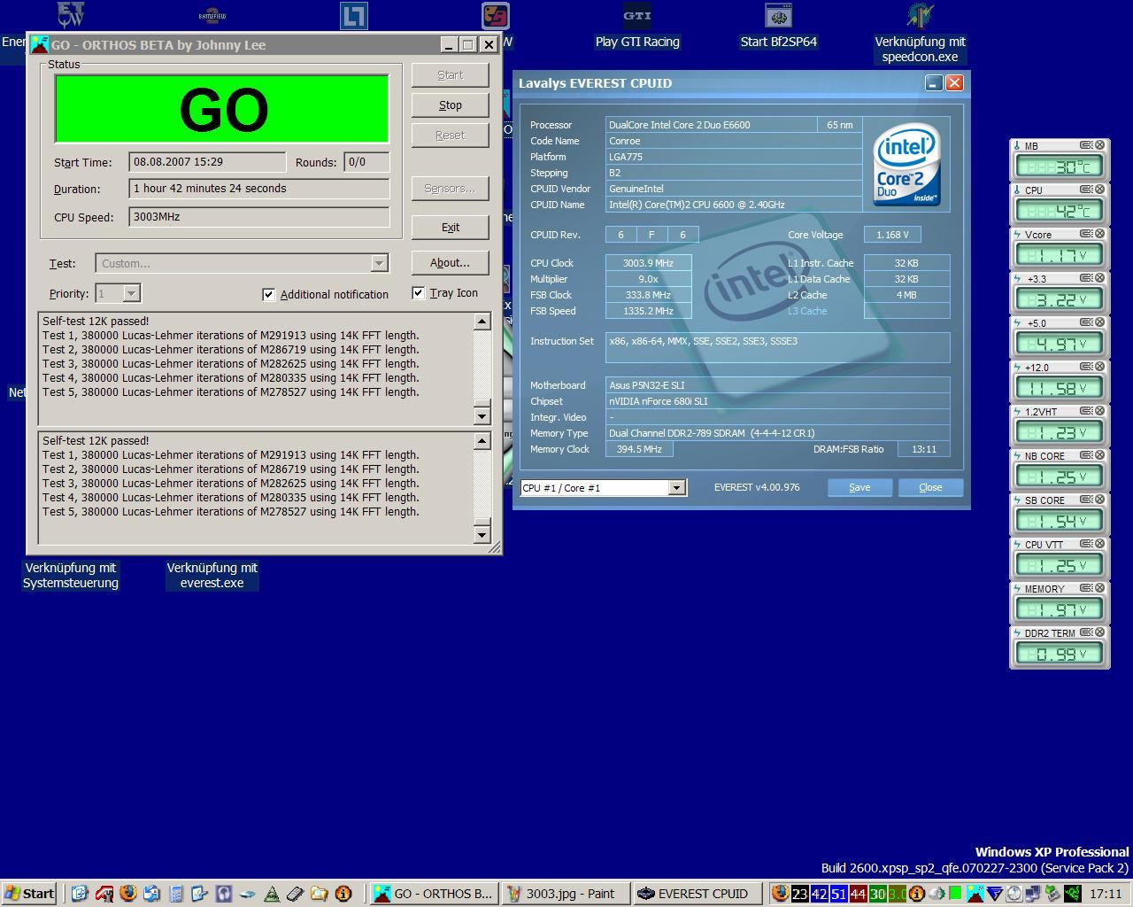This screenshot has height=907, width=1133.
Task: Click the Start Time field in ORTHOS
Action: click(x=207, y=162)
